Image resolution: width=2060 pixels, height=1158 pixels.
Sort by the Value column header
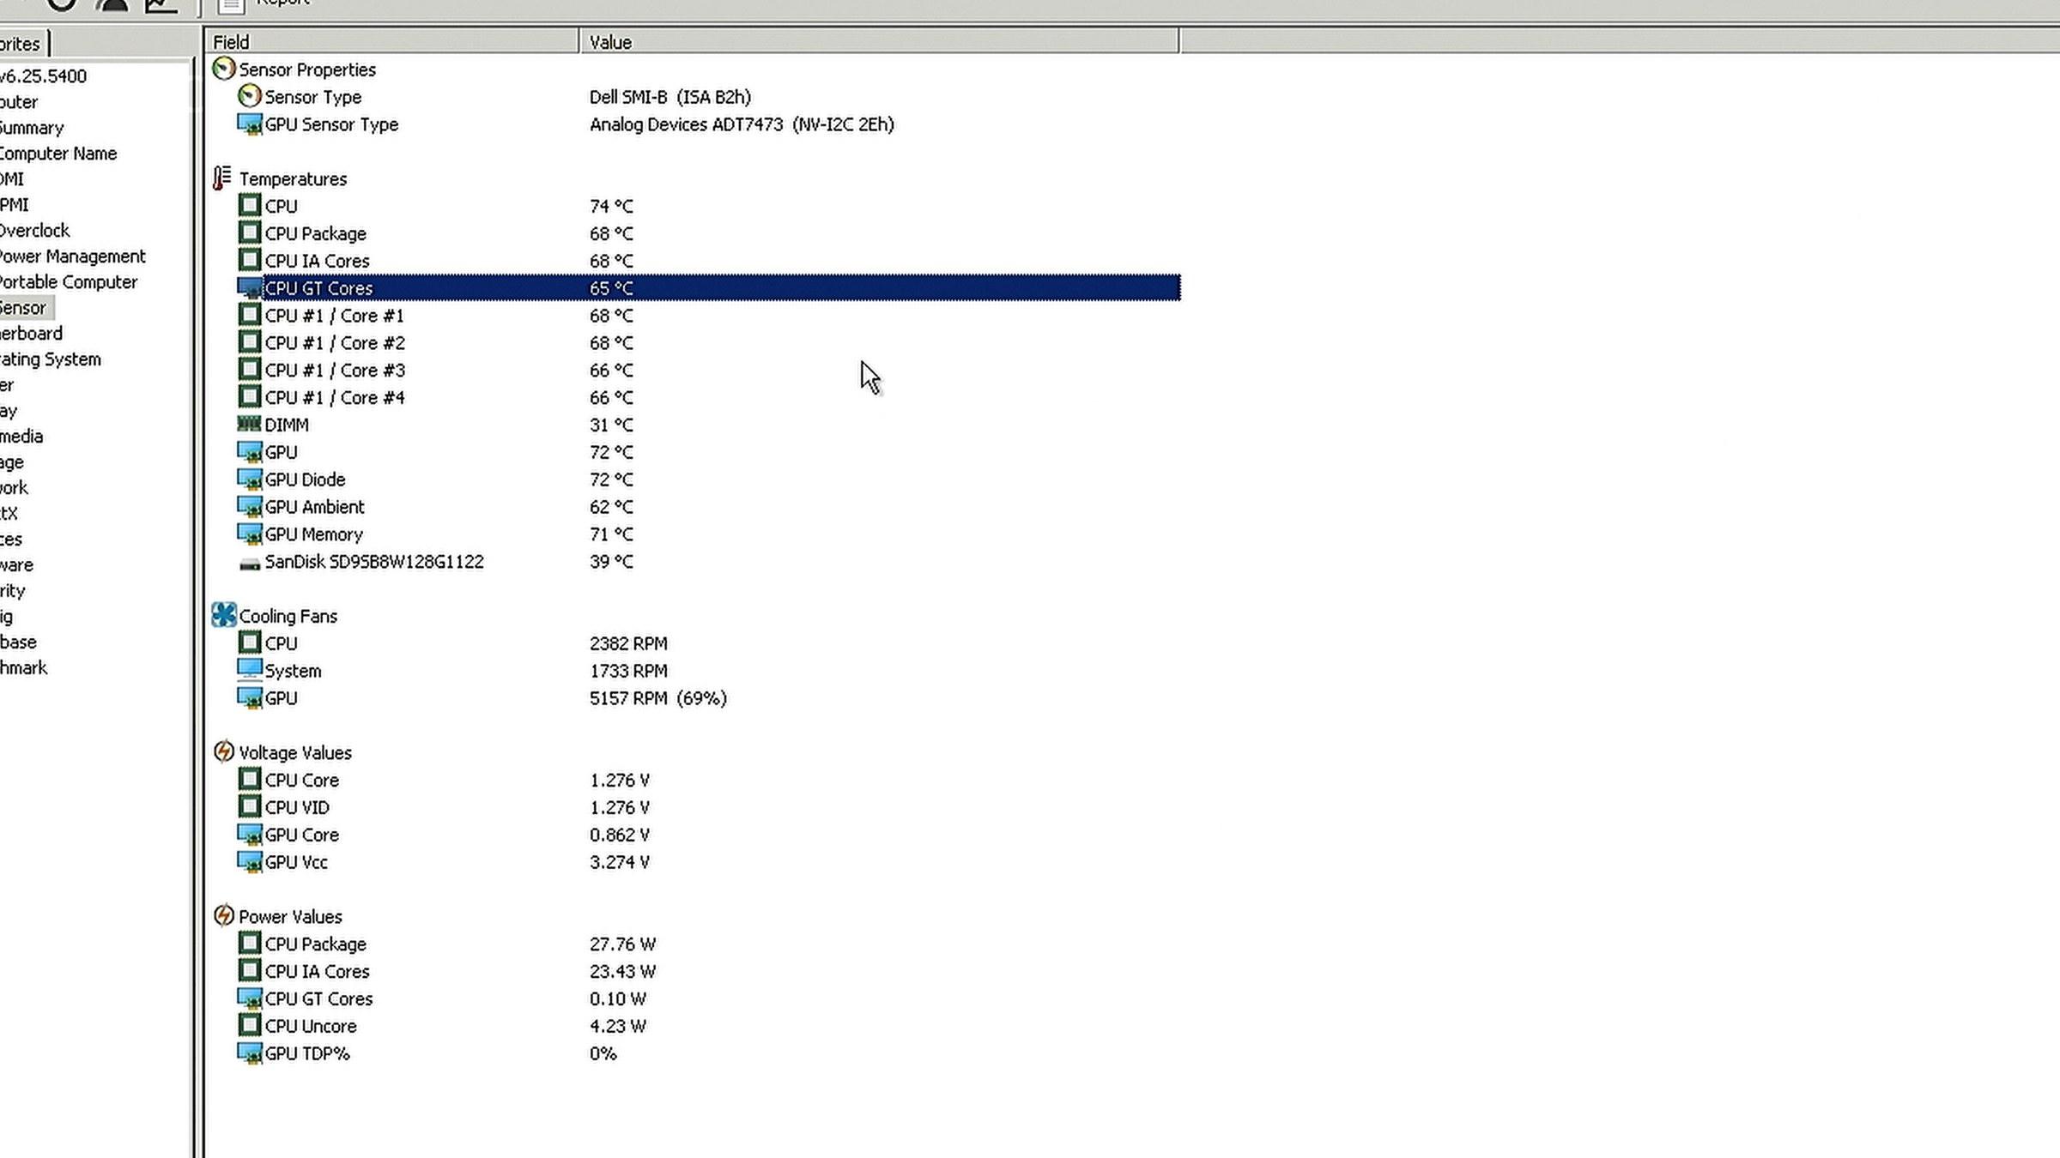pos(880,41)
